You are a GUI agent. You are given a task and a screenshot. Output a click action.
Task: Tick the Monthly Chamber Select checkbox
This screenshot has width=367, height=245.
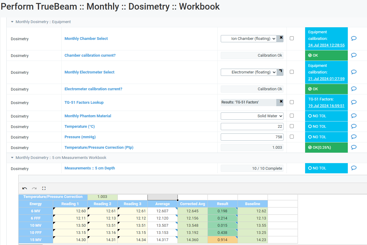point(292,38)
